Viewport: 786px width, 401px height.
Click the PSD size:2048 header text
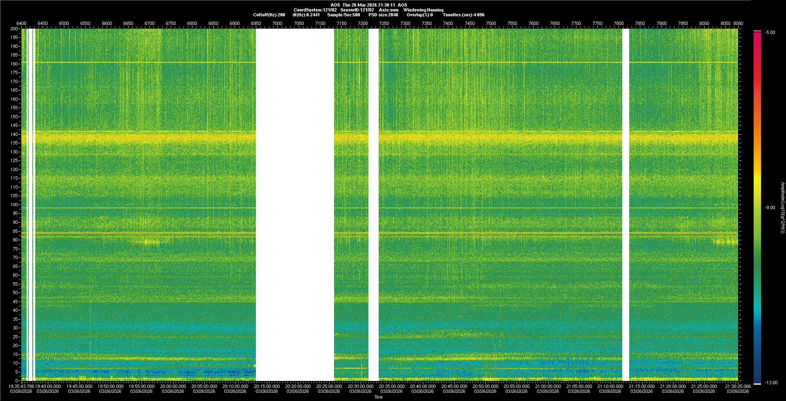coord(383,15)
